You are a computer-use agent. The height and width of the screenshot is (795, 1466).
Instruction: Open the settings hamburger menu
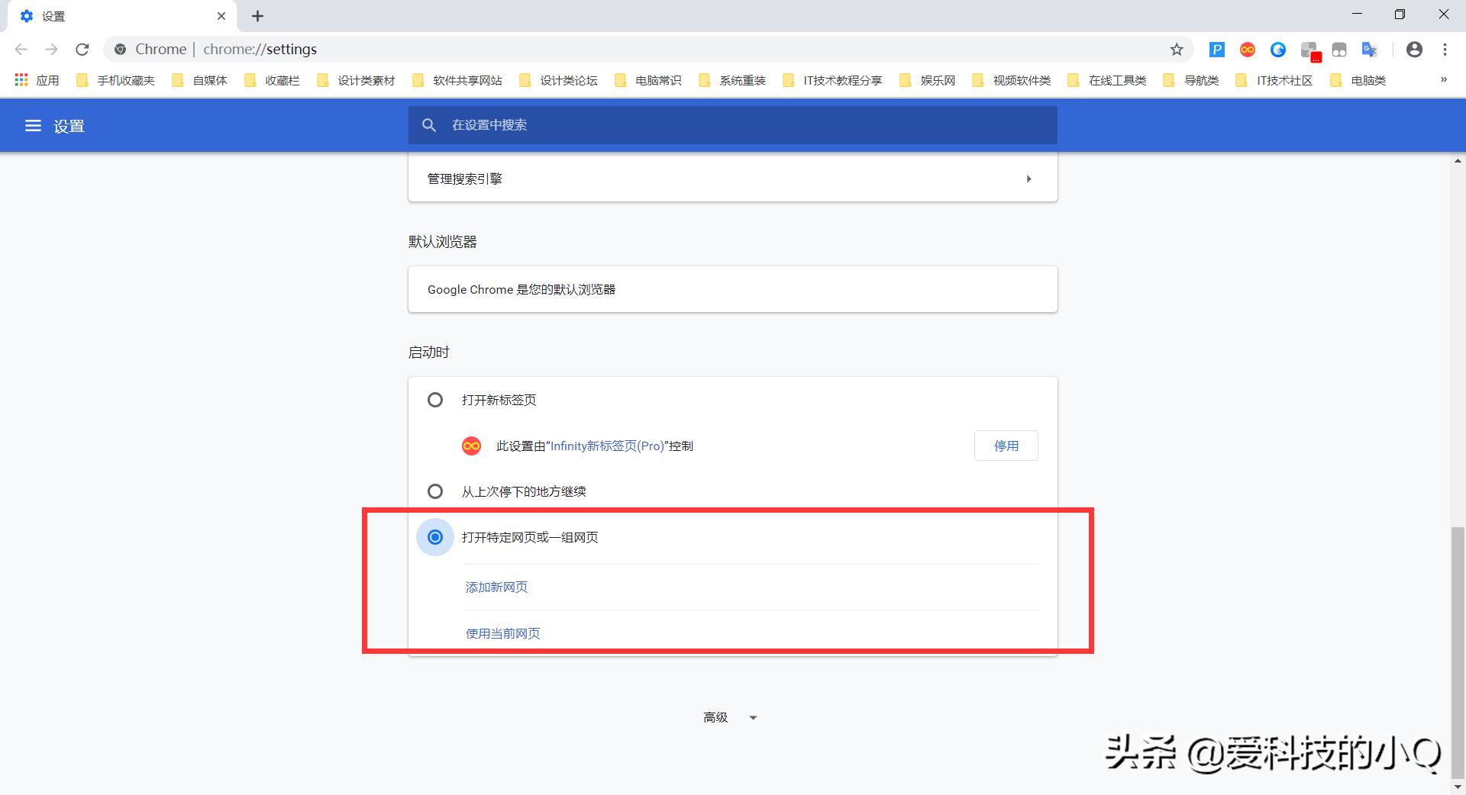tap(33, 125)
